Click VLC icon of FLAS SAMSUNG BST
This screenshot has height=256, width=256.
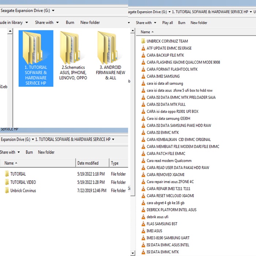pyautogui.click(x=143, y=224)
